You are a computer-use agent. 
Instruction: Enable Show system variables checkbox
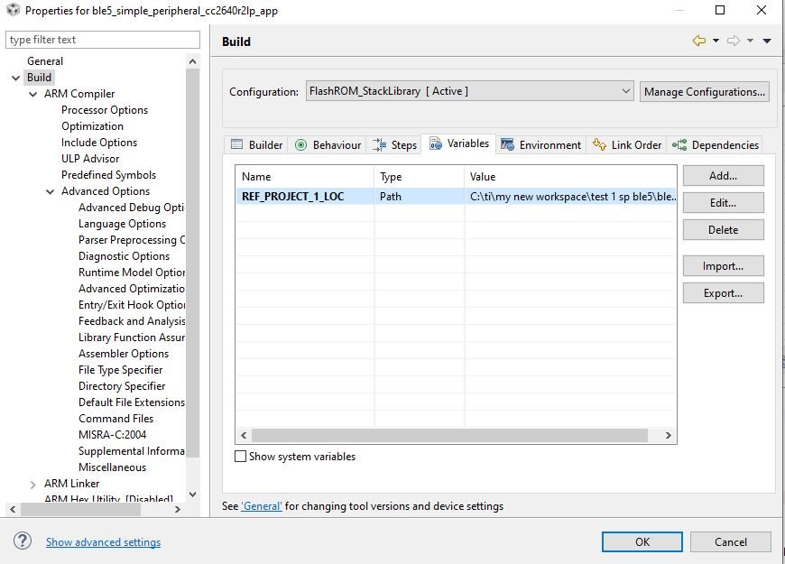click(x=240, y=457)
